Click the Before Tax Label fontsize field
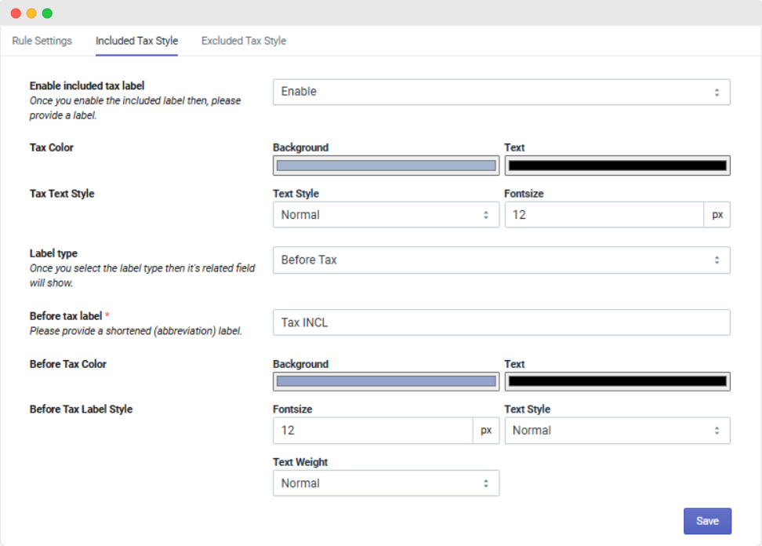Screen dimensions: 762x546 372,431
